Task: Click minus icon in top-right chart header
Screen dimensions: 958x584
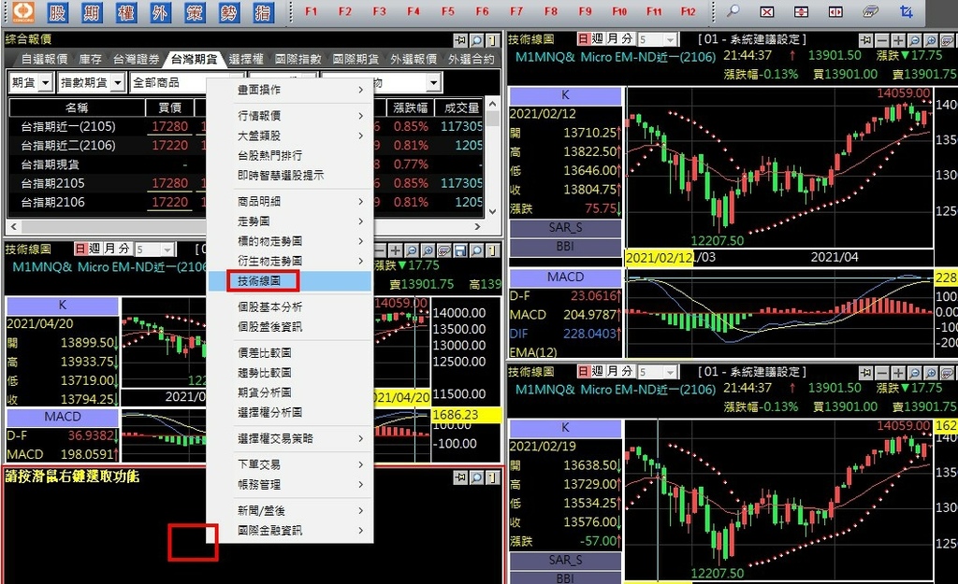Action: pyautogui.click(x=881, y=40)
